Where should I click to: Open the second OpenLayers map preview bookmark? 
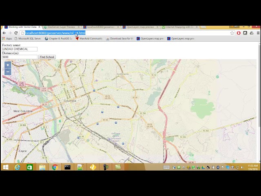point(181,39)
